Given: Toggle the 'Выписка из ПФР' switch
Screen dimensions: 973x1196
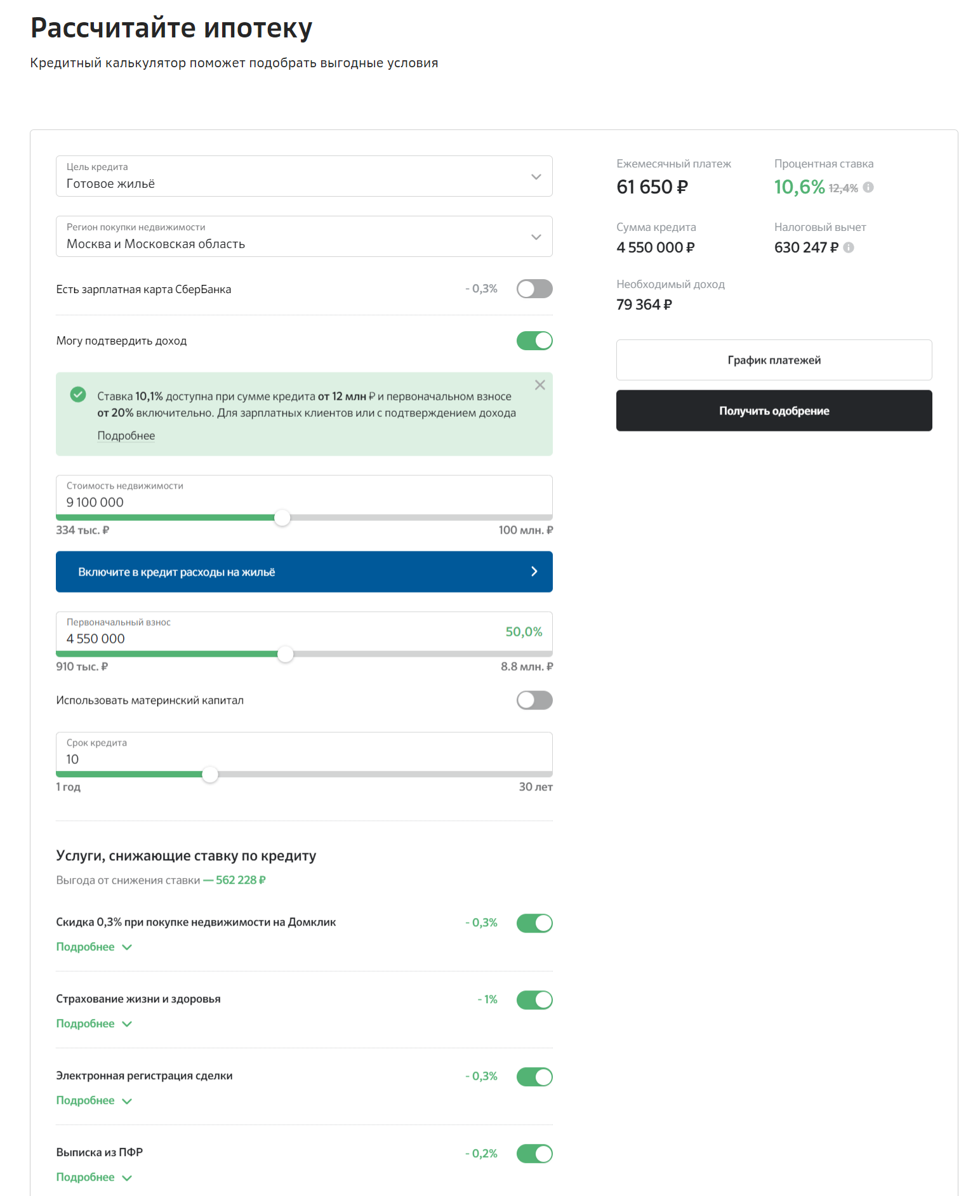Looking at the screenshot, I should point(534,1153).
